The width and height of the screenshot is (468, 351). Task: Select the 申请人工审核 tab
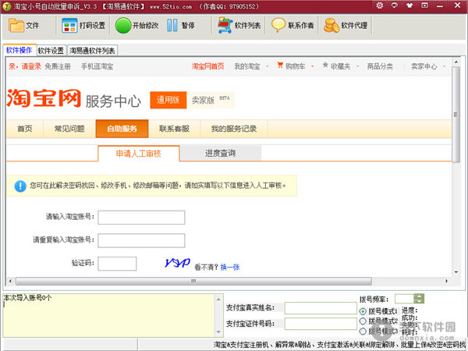pyautogui.click(x=139, y=154)
